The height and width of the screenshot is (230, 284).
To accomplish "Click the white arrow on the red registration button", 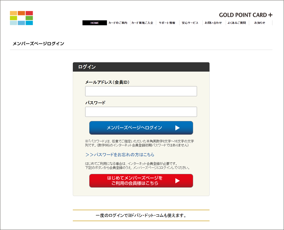I will coord(177,181).
